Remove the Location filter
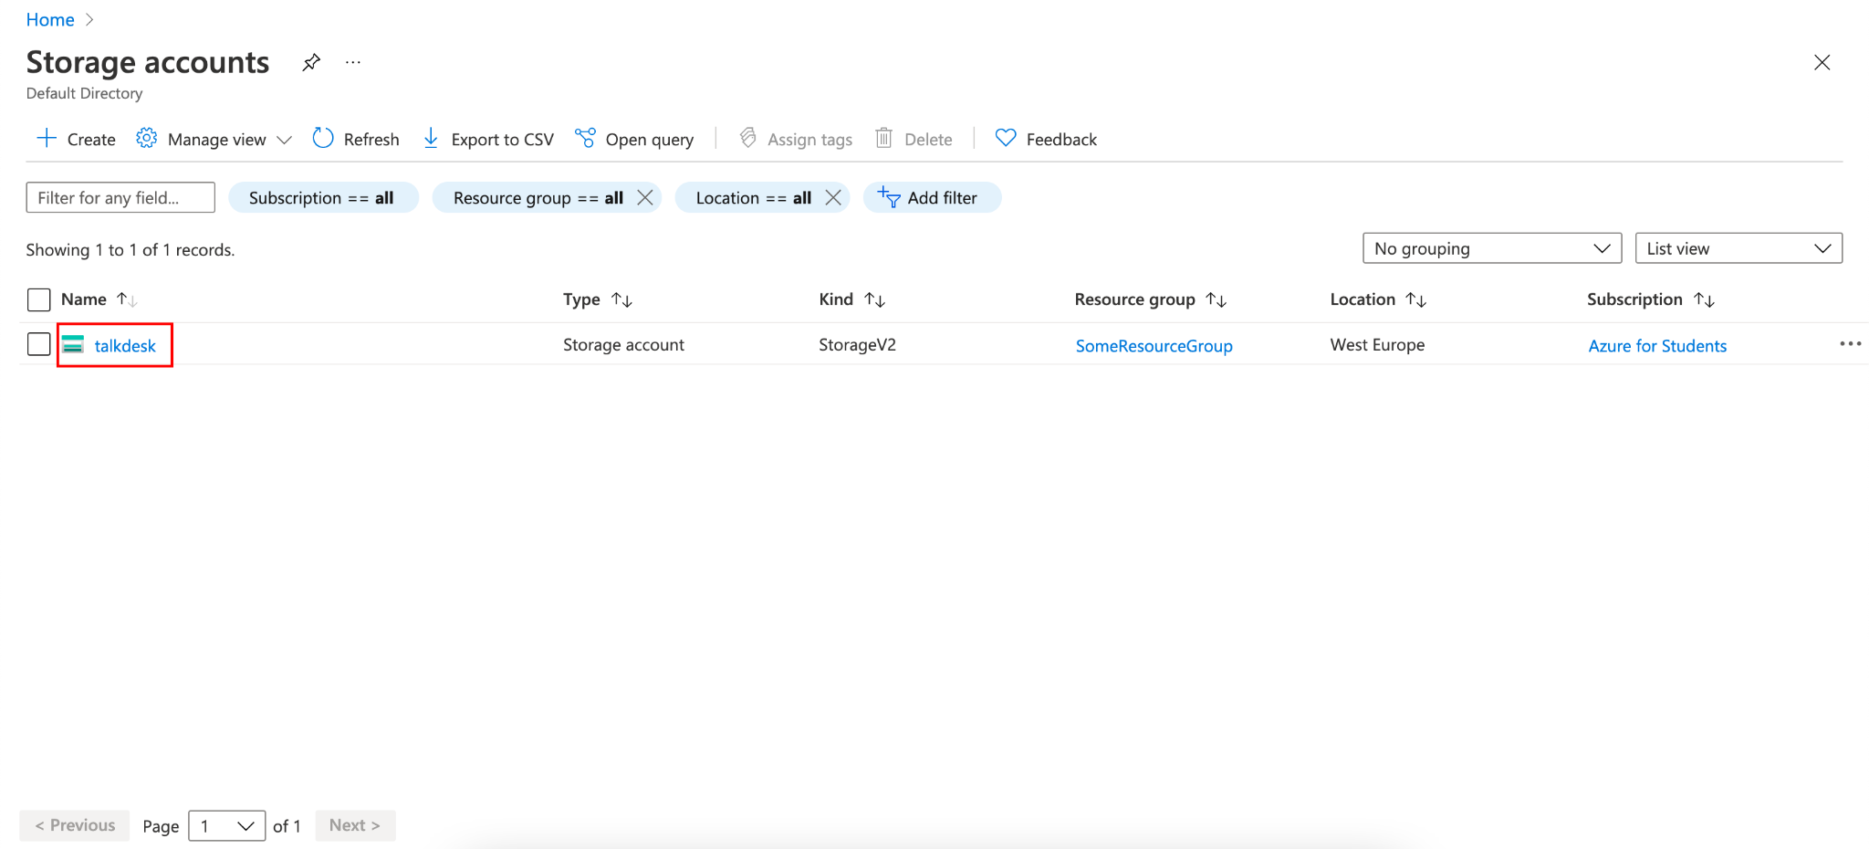 click(x=833, y=197)
